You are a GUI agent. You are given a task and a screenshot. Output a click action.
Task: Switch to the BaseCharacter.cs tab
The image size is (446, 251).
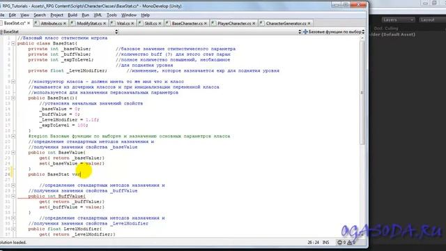[187, 23]
